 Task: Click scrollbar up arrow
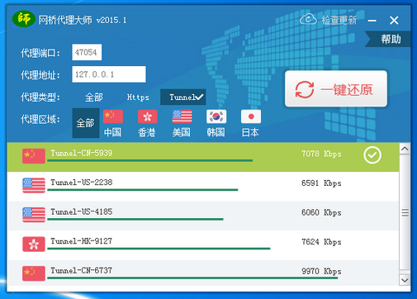pyautogui.click(x=405, y=149)
